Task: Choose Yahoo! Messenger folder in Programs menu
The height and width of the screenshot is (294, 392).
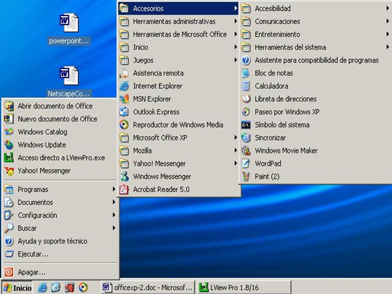Action: (x=178, y=163)
